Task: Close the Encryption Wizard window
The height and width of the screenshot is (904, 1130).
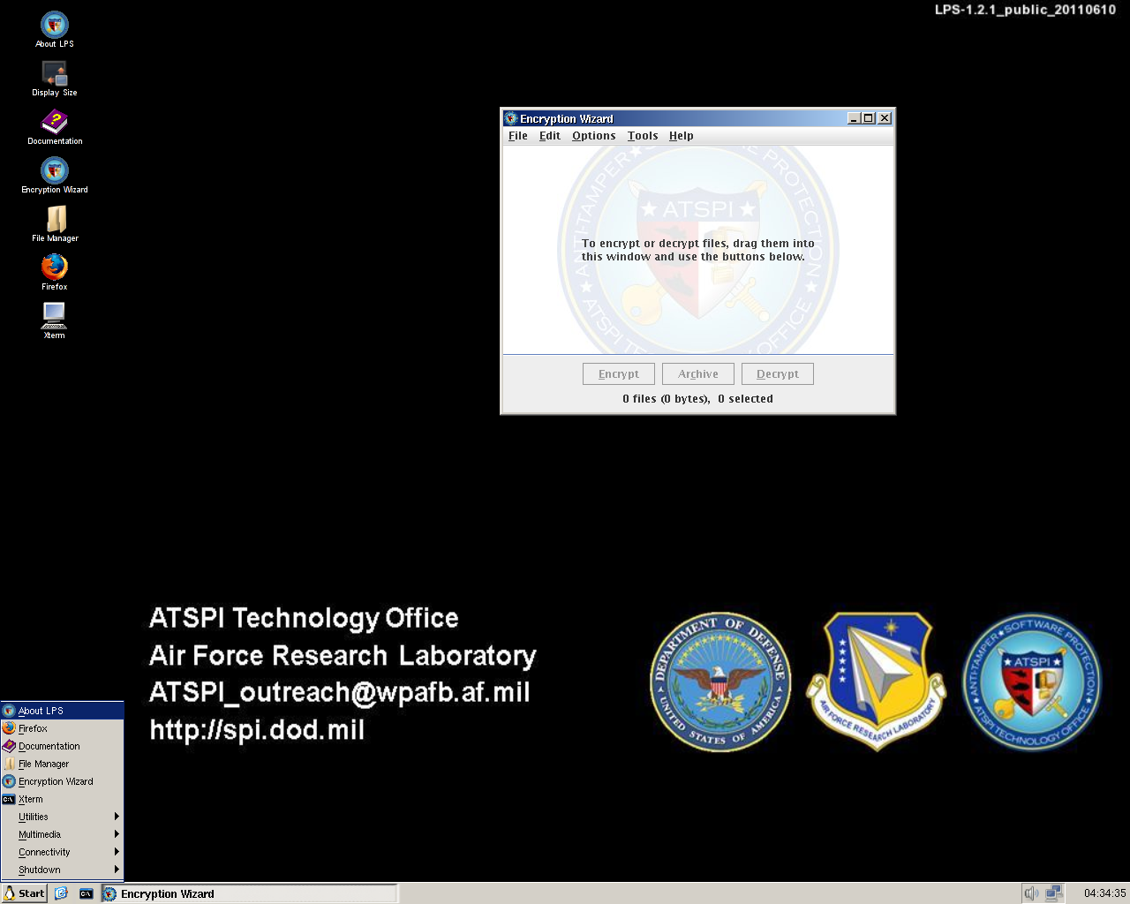Action: tap(885, 118)
